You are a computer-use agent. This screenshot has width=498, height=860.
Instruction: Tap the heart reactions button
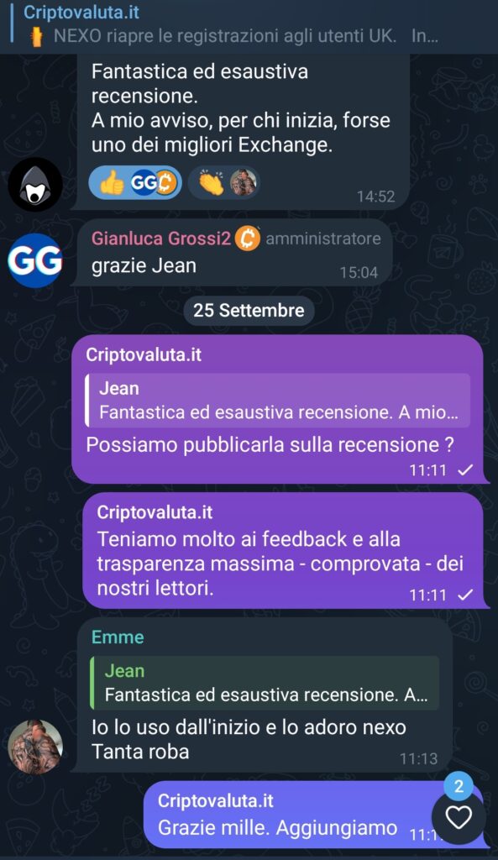click(x=459, y=818)
